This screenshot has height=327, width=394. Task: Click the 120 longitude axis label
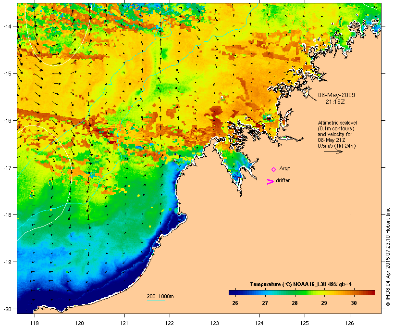pos(80,323)
